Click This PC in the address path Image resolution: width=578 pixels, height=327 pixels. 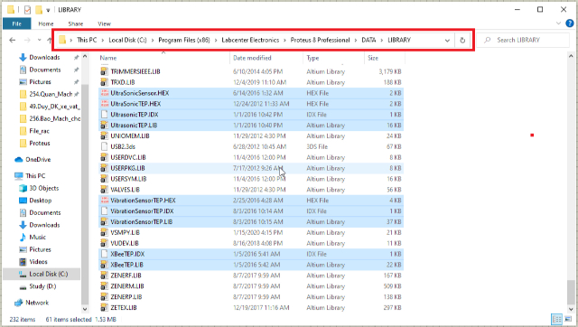[x=87, y=40]
